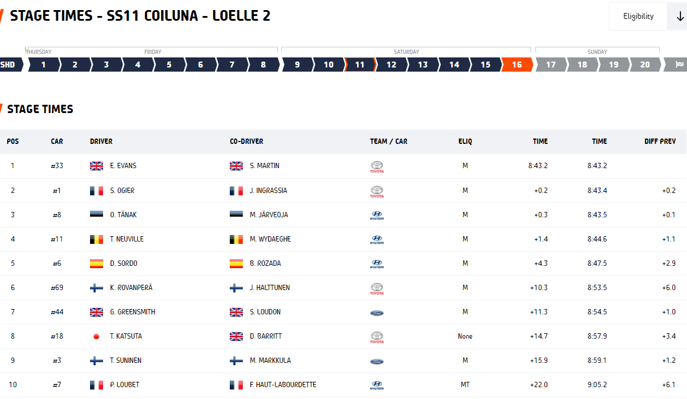Click the Spanish flag beside D. Sordo
687x399 pixels.
point(97,263)
